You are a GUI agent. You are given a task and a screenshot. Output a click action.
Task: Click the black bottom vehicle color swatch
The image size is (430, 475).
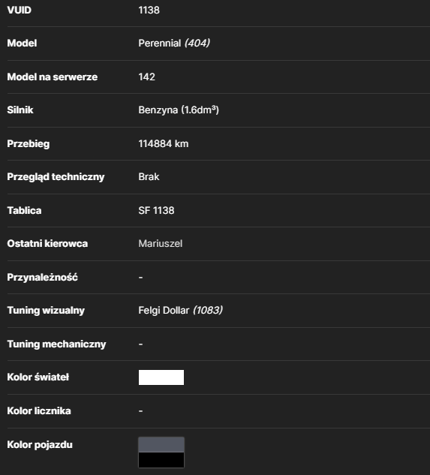(161, 460)
